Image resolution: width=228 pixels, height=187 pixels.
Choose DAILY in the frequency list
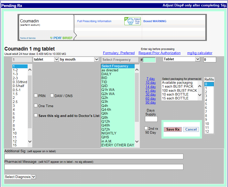pyautogui.click(x=118, y=74)
